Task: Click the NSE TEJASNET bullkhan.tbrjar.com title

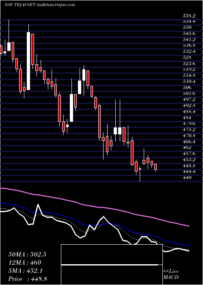Action: pos(39,5)
